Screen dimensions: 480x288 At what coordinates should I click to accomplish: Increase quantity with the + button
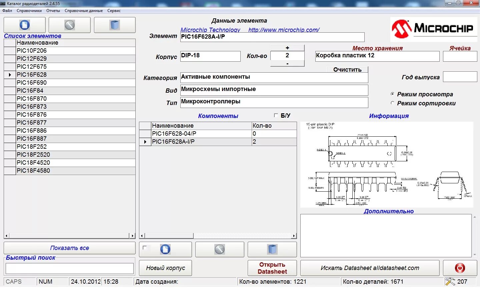(287, 48)
